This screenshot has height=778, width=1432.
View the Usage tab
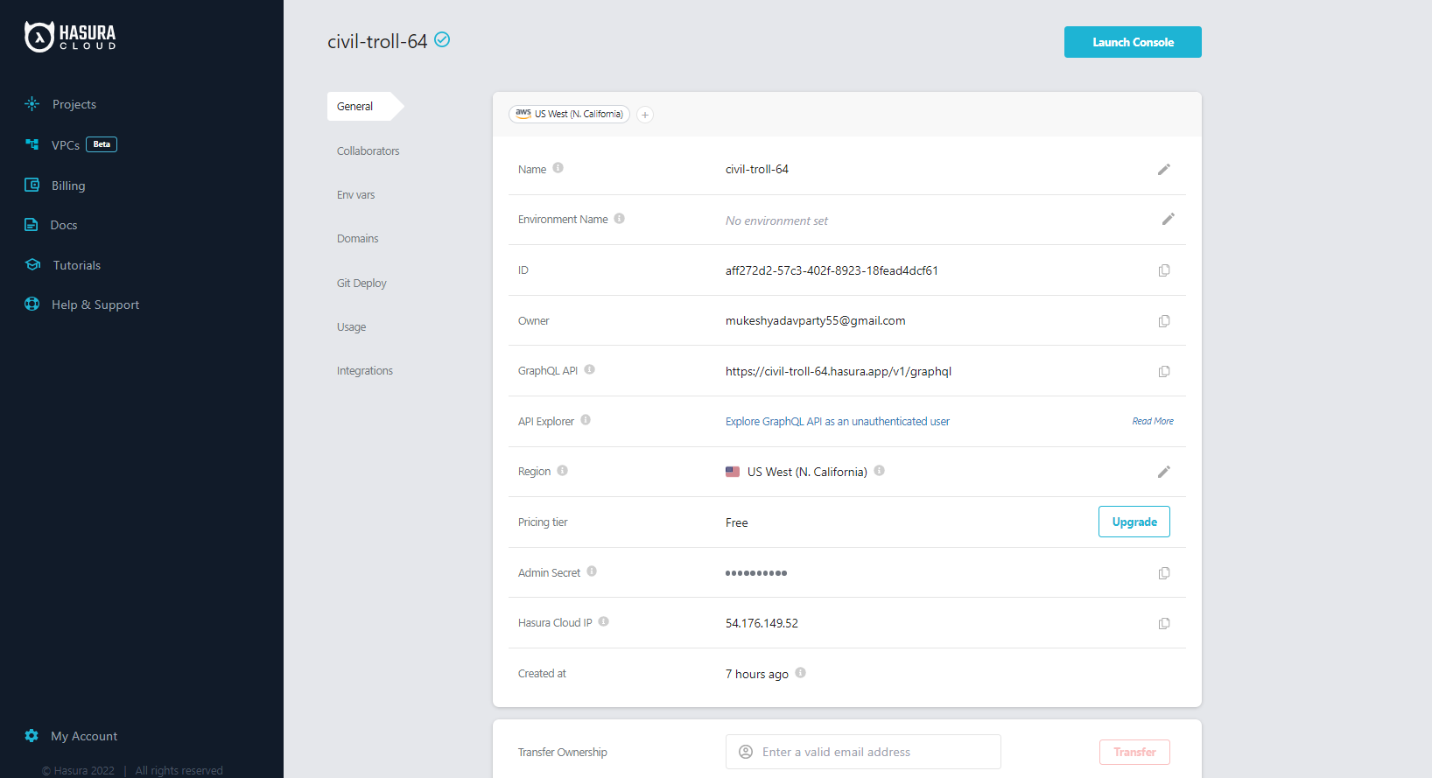click(x=351, y=326)
